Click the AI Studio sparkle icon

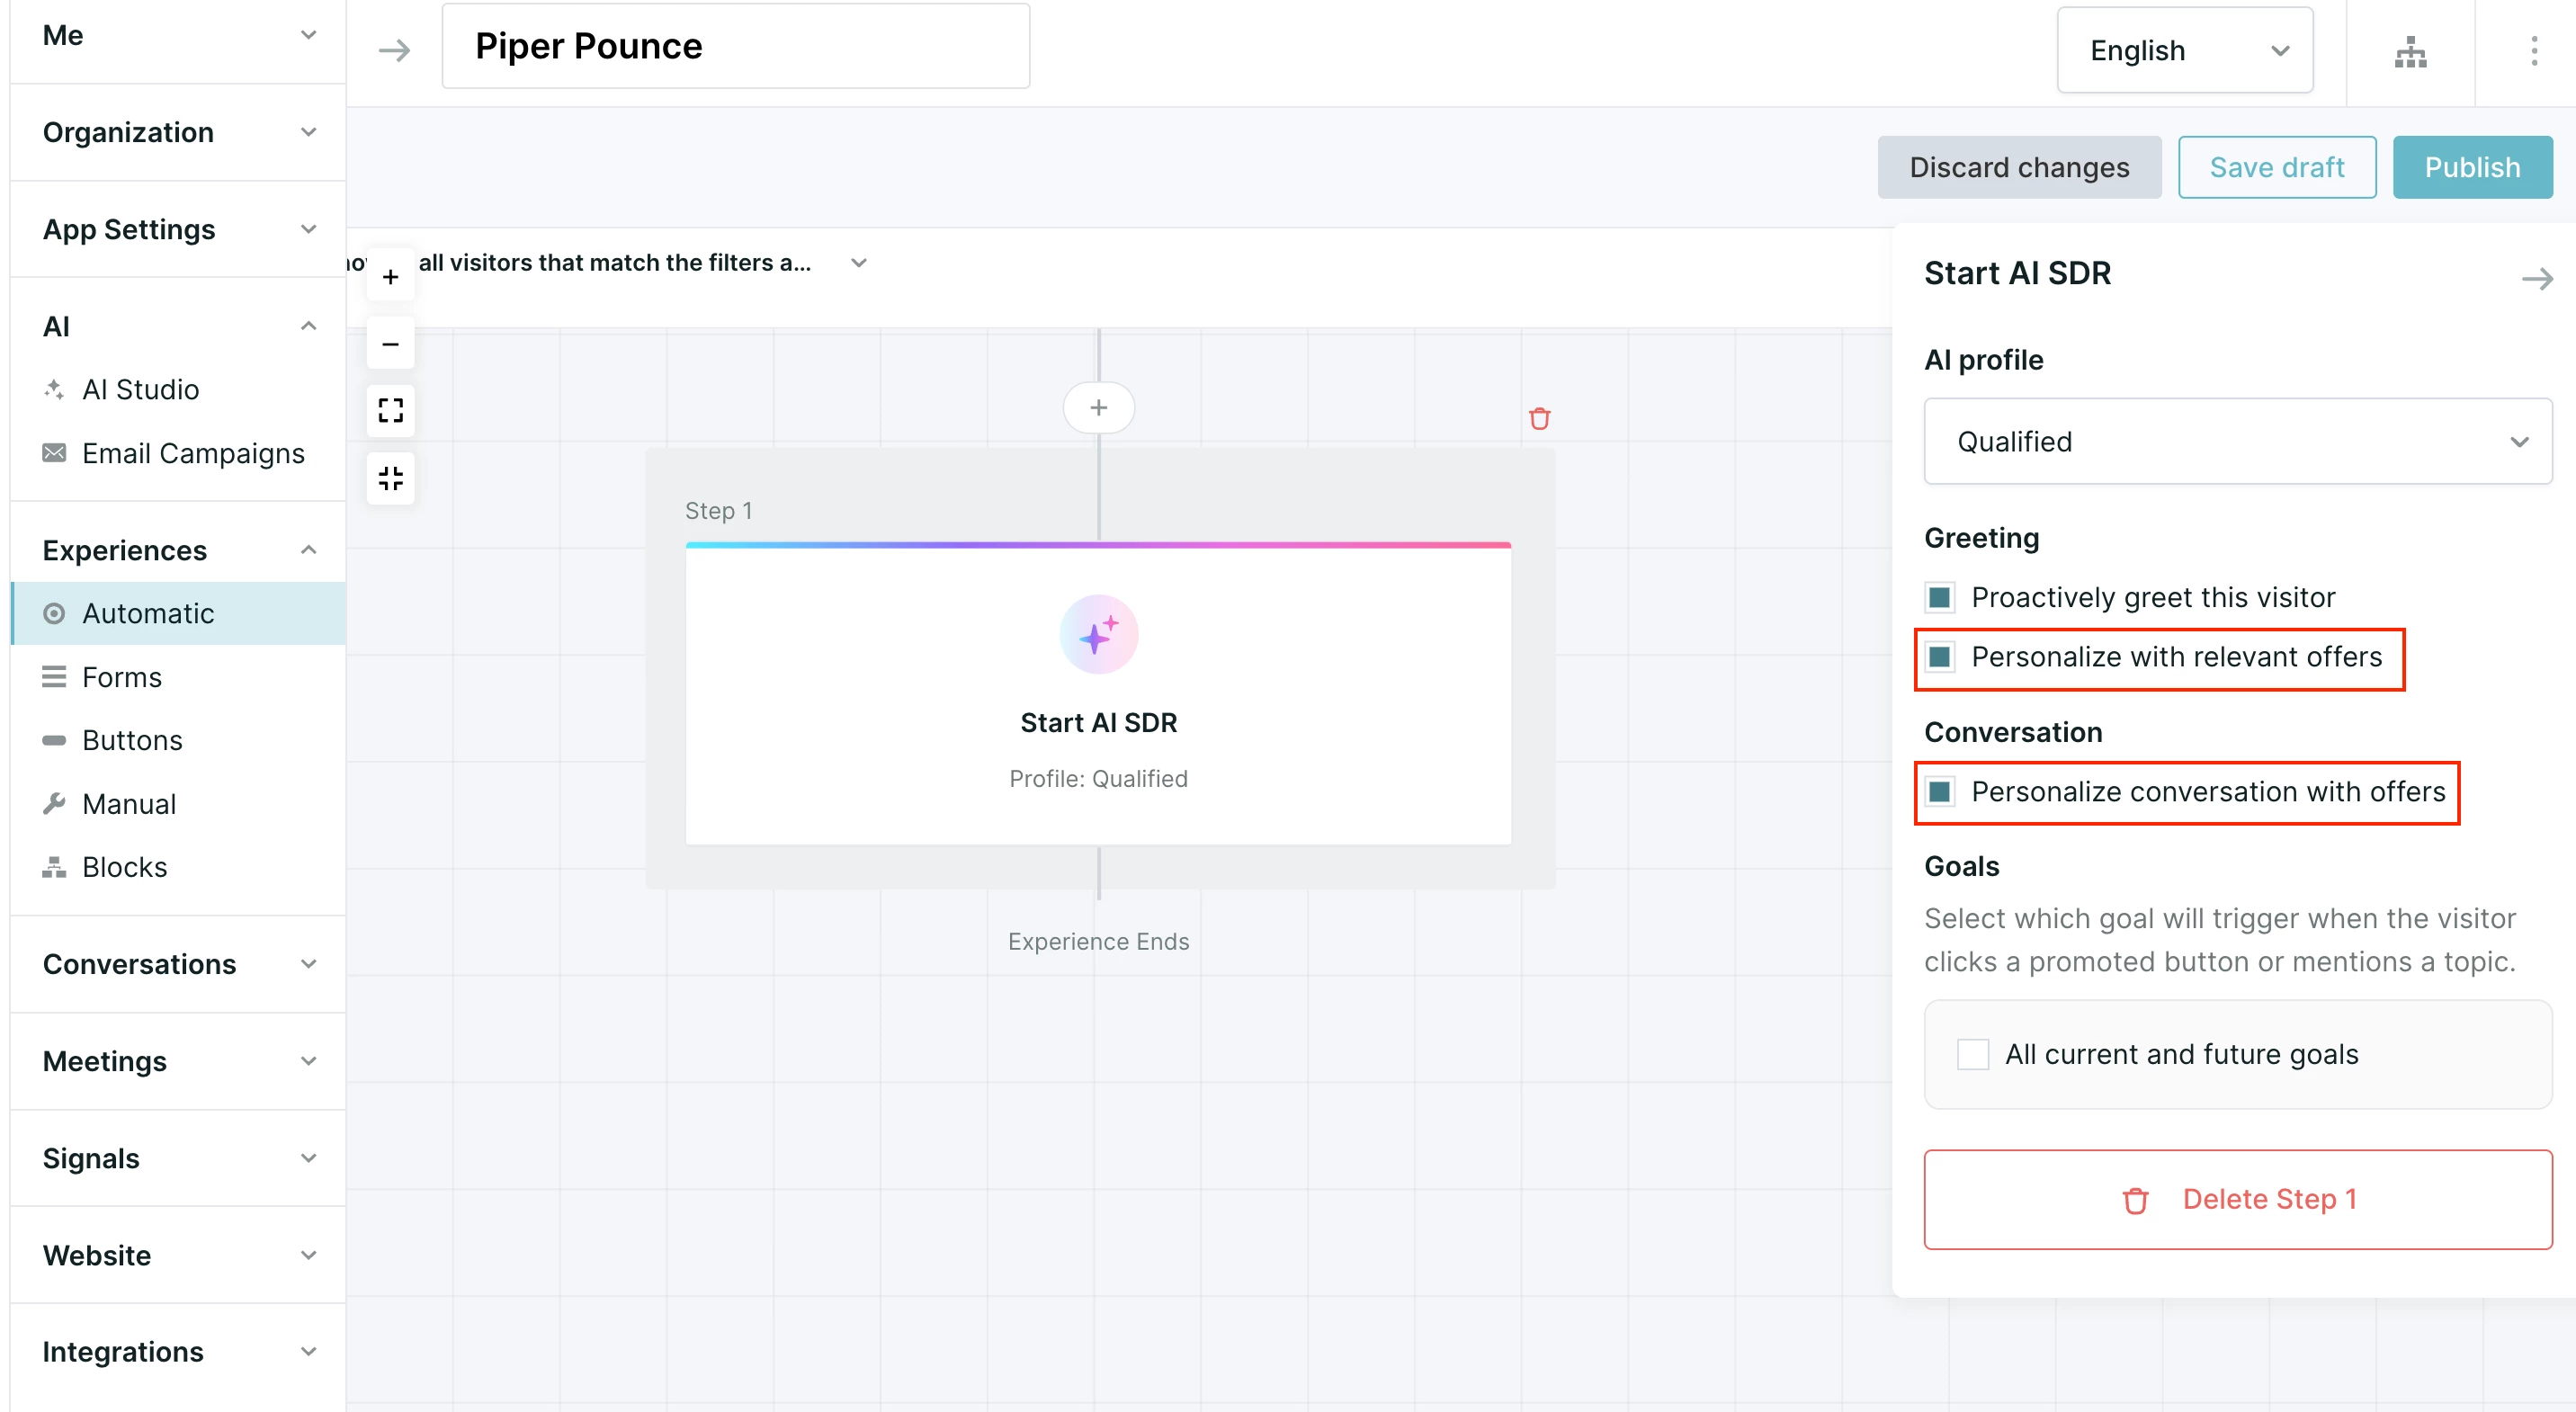tap(54, 389)
